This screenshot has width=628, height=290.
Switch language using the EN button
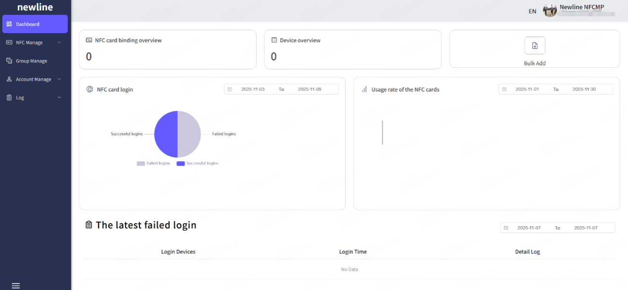532,11
